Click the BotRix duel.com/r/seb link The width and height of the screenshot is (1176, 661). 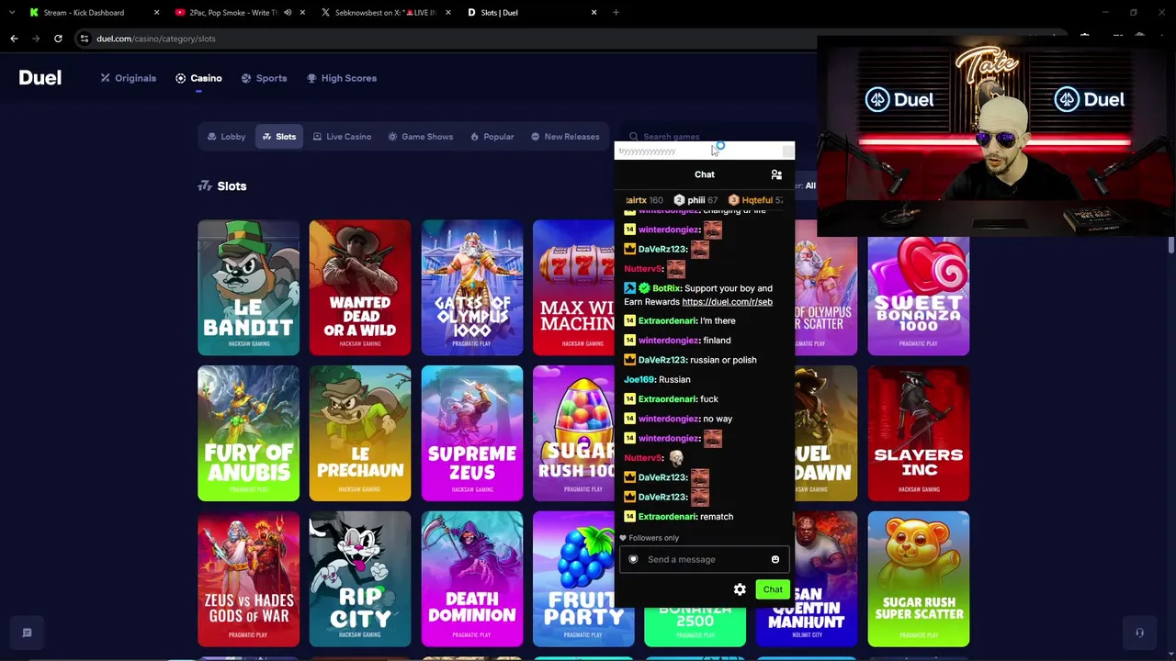tap(727, 302)
